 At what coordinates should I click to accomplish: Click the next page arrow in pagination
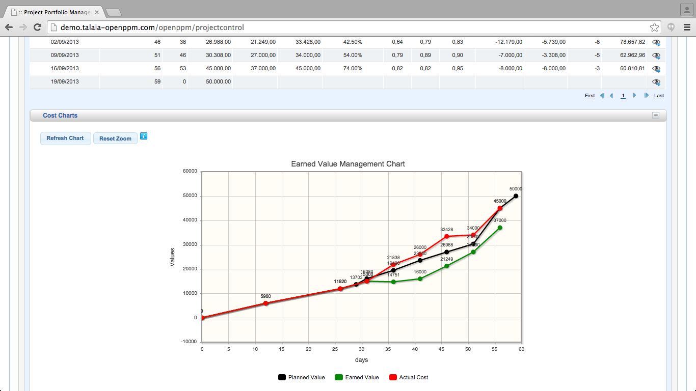point(634,96)
